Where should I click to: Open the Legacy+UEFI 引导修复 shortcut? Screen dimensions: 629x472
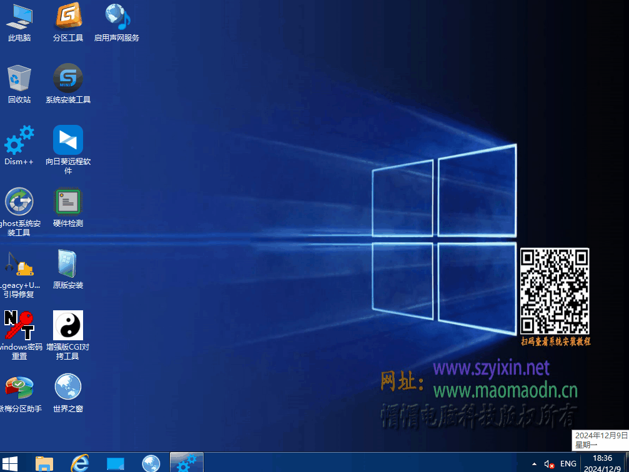coord(19,264)
